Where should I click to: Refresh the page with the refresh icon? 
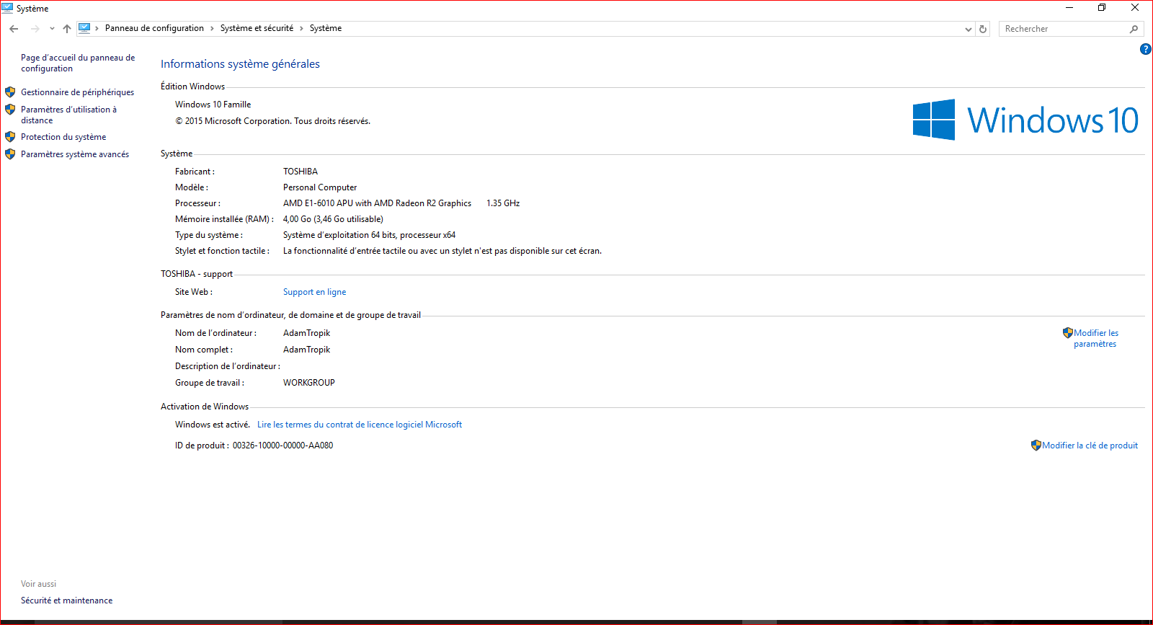(982, 29)
